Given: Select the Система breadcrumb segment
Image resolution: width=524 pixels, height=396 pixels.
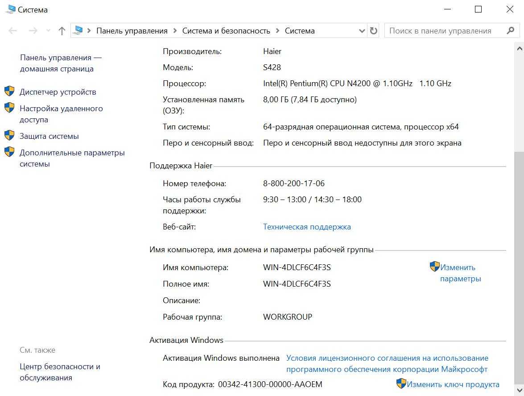Looking at the screenshot, I should (300, 31).
